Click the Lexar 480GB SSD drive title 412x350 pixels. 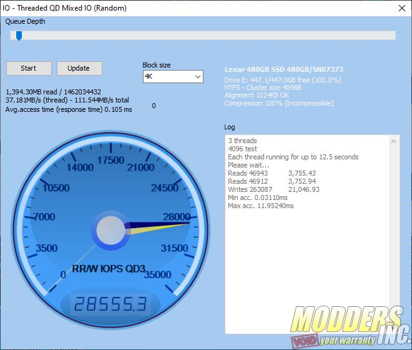pyautogui.click(x=284, y=69)
